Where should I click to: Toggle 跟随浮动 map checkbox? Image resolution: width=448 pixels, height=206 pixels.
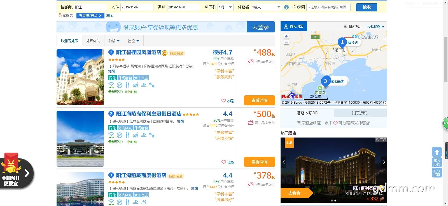click(x=345, y=26)
